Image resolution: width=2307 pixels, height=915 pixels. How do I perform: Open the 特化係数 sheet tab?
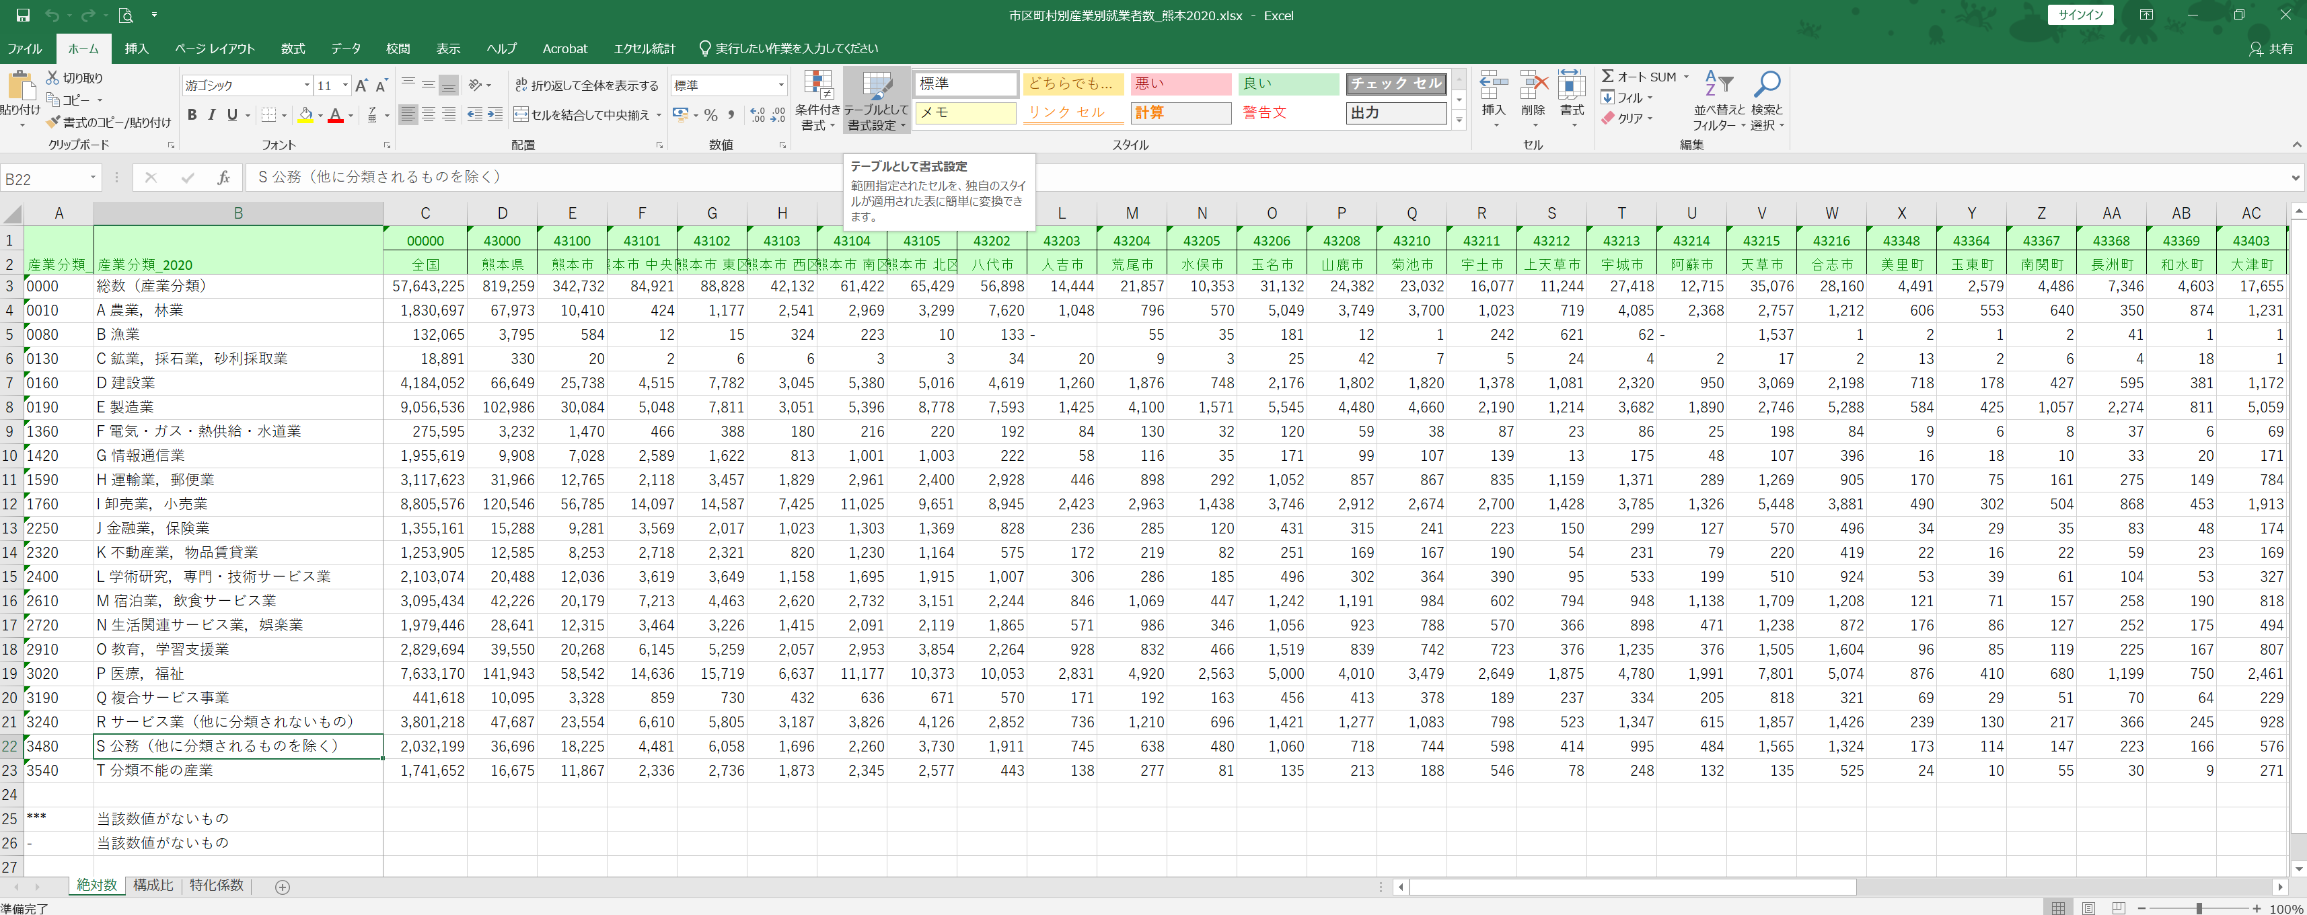pyautogui.click(x=217, y=885)
